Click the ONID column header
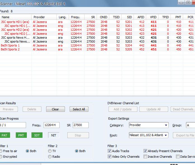This screenshot has width=195, height=165. [x=103, y=17]
